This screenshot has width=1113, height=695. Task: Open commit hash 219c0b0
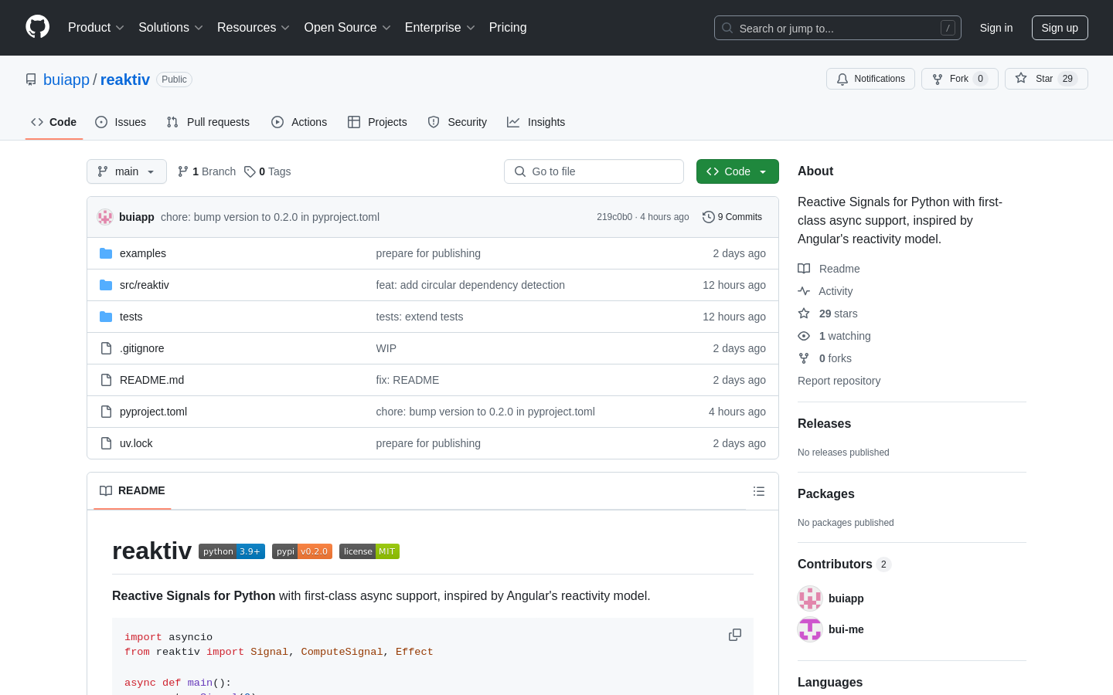click(614, 217)
